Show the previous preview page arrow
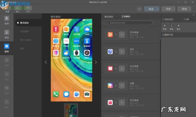Viewport: 196px width, 117px height. click(46, 62)
